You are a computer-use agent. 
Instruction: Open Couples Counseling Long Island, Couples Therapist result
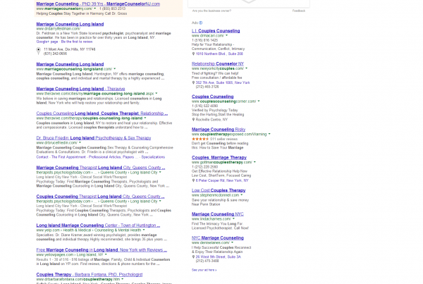102,113
